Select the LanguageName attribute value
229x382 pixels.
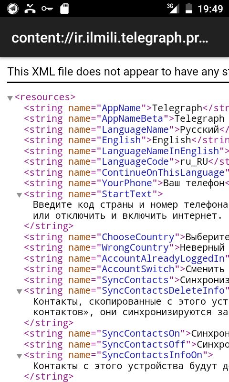(135, 129)
